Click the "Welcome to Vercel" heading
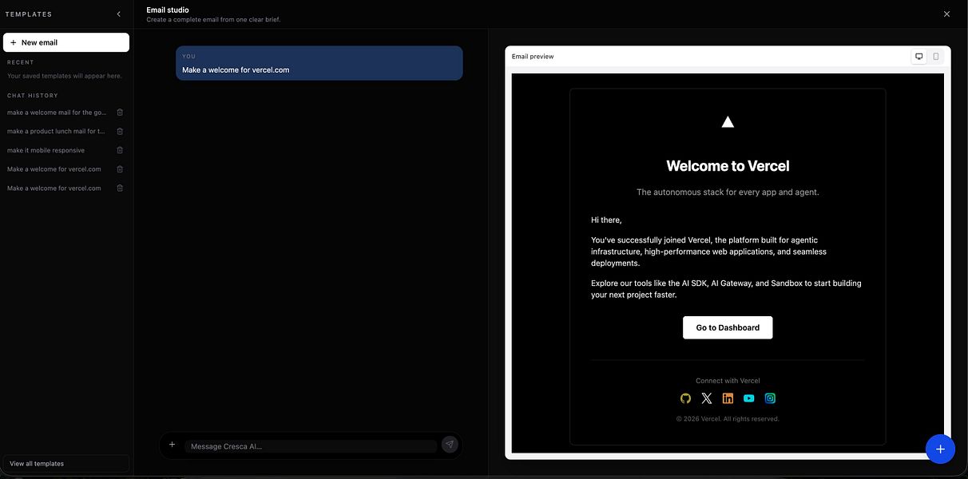Viewport: 968px width, 479px height. (x=728, y=166)
